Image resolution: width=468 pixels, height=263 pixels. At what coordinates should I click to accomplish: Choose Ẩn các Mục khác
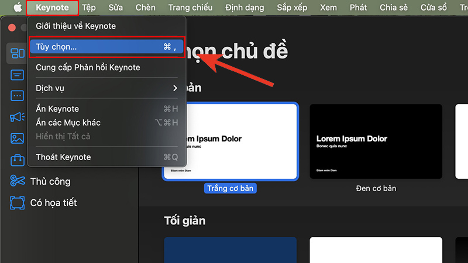pyautogui.click(x=106, y=123)
